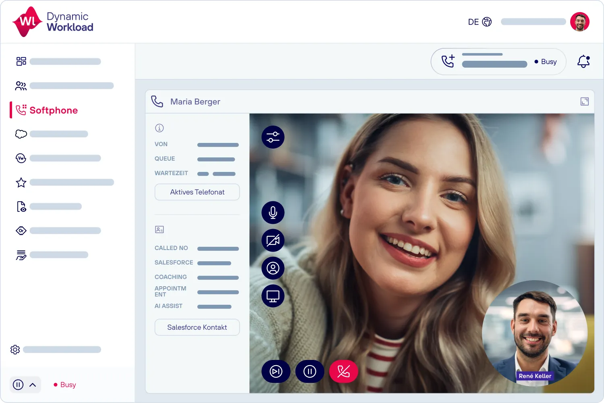Click the VON label
Image resolution: width=604 pixels, height=403 pixels.
[x=161, y=144]
